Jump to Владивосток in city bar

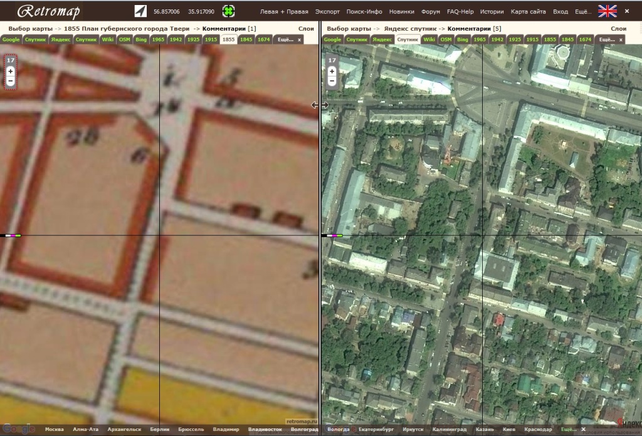(x=265, y=429)
